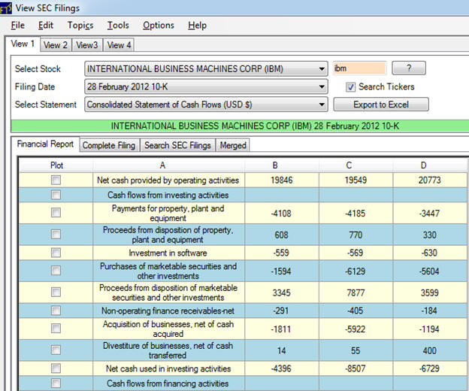Check Plot box for Divestiture of businesses
This screenshot has width=469, height=391.
56,350
